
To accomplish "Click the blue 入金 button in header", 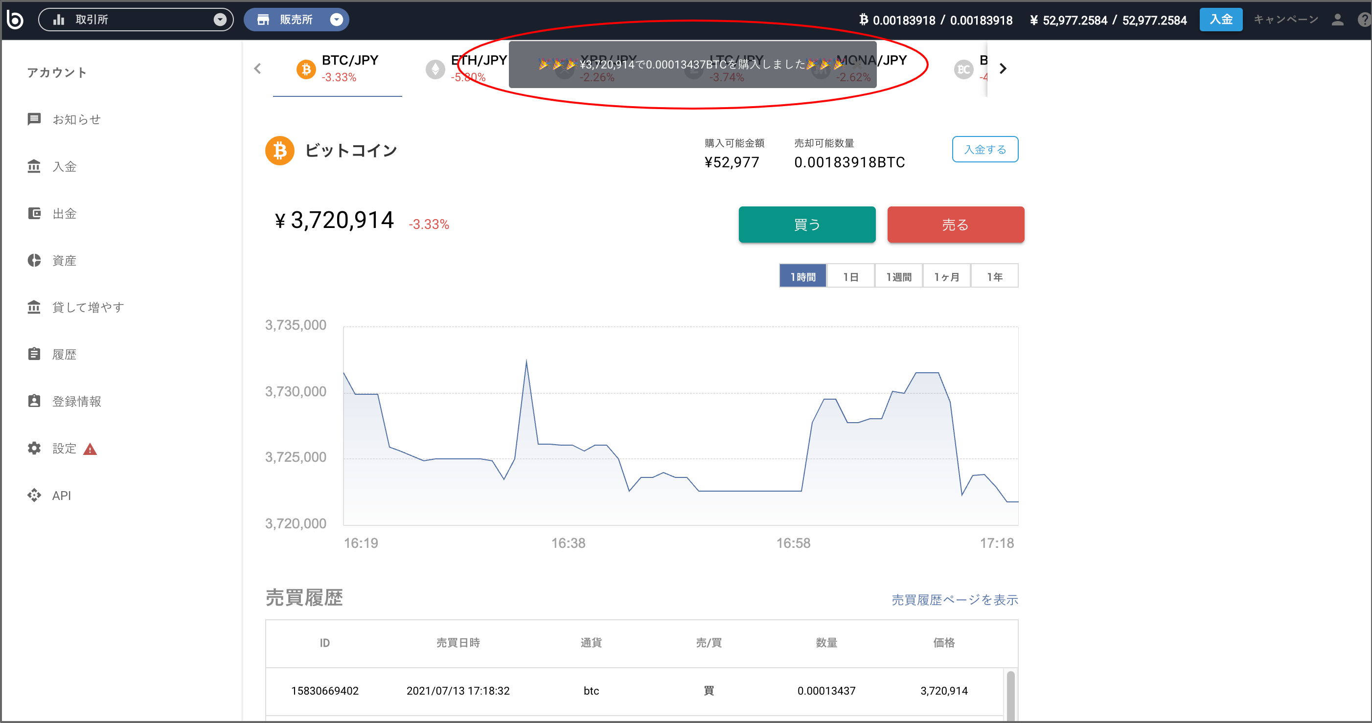I will pos(1221,20).
